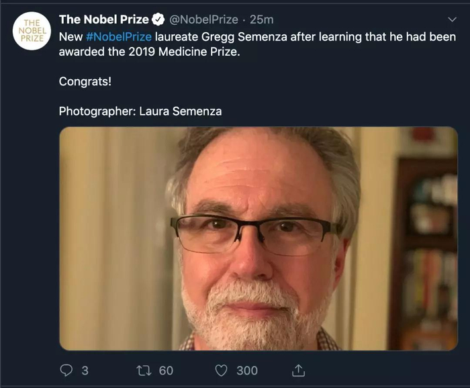Click the reply count of 3

[x=85, y=370]
